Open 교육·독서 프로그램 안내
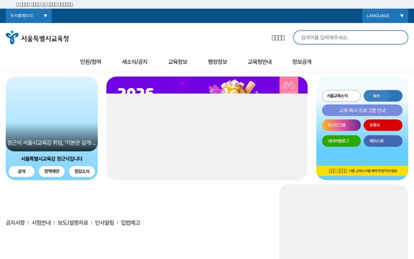414x259 pixels. [x=362, y=110]
